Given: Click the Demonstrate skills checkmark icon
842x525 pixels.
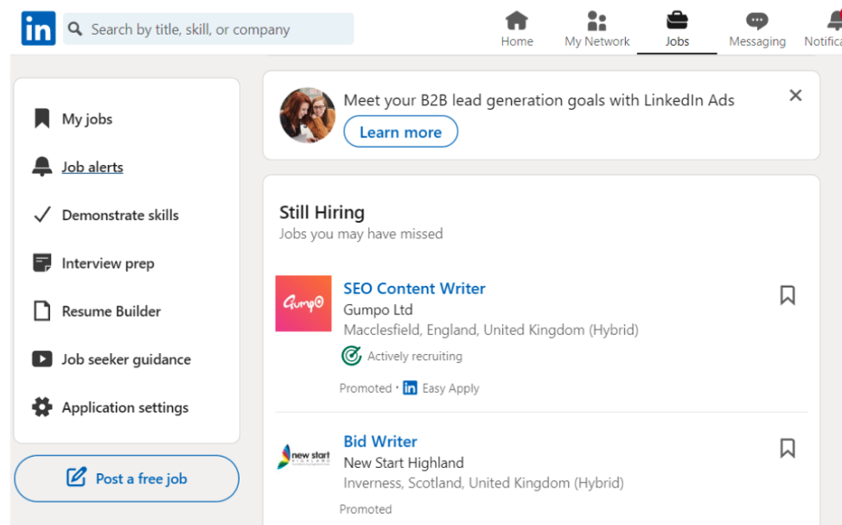Looking at the screenshot, I should (41, 214).
